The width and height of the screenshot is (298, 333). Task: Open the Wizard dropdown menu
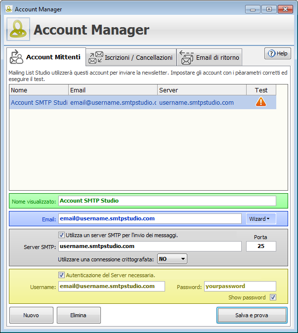click(x=261, y=218)
